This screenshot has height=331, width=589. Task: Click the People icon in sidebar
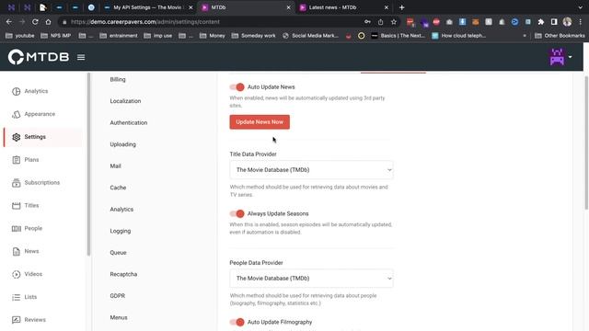(x=17, y=229)
